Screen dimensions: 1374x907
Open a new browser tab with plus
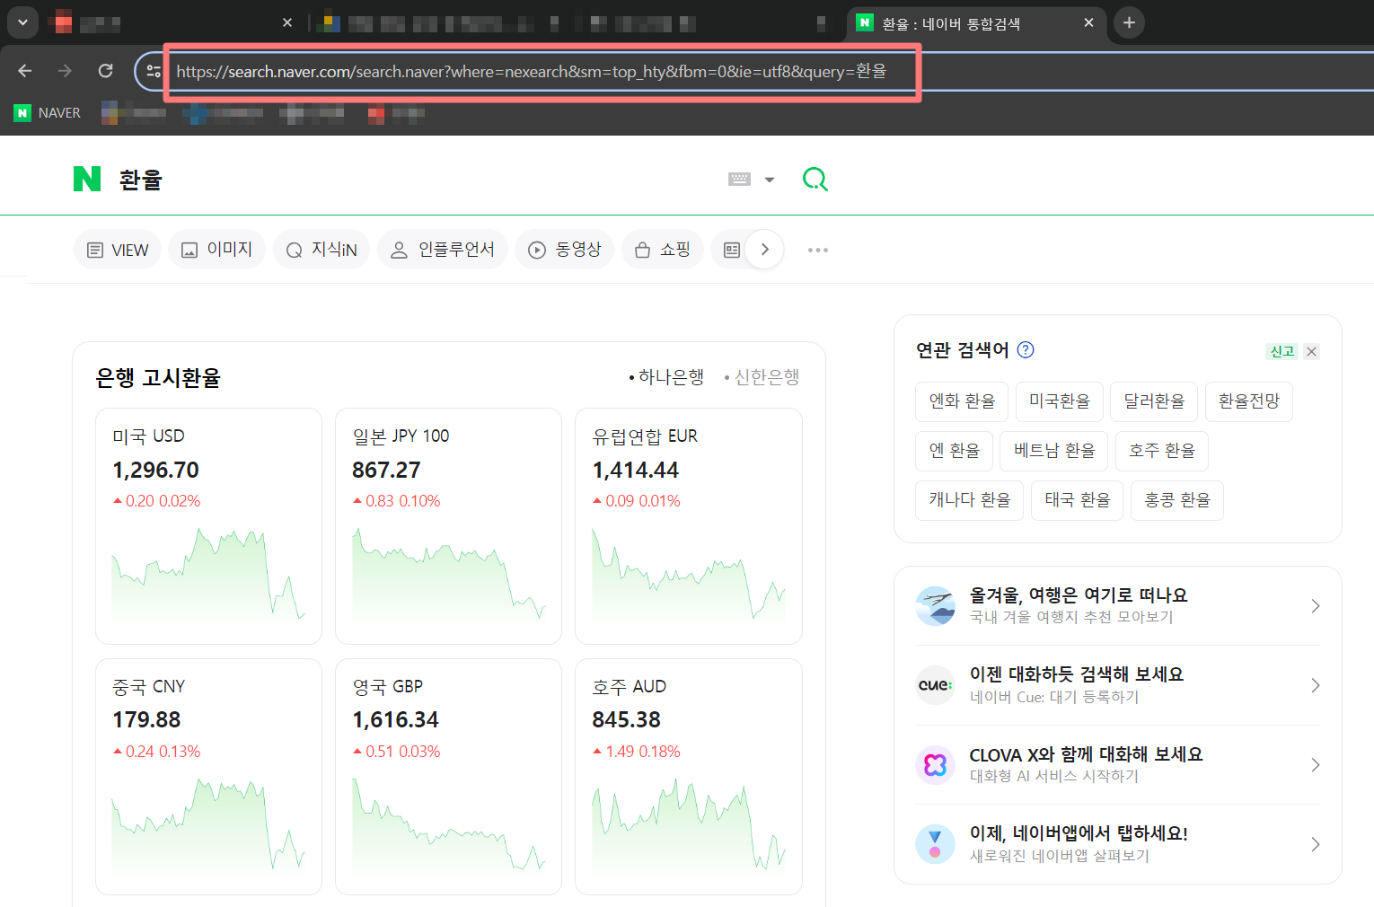(1129, 22)
